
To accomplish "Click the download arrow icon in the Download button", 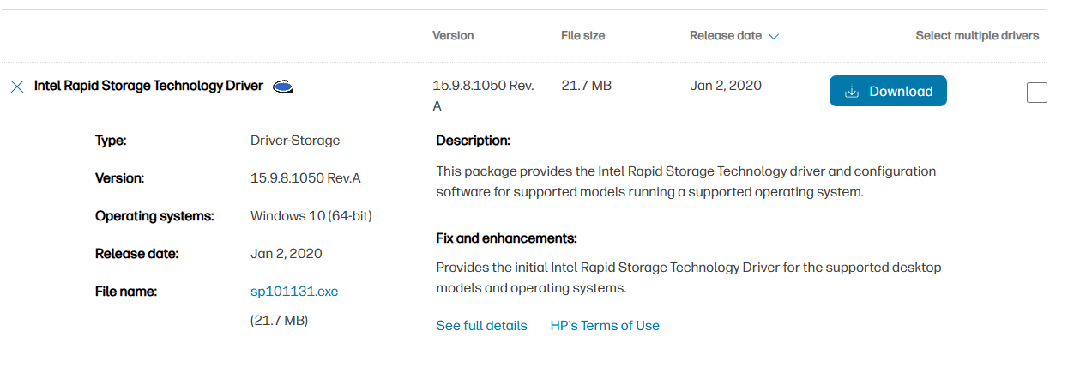I will 851,92.
